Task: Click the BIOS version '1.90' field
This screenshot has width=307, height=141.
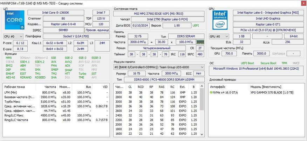Action: [177, 26]
